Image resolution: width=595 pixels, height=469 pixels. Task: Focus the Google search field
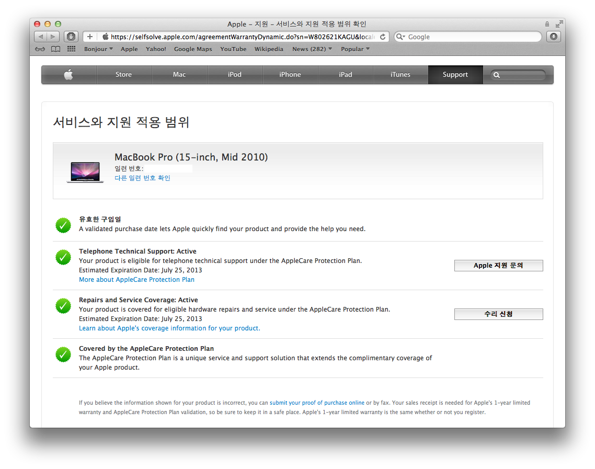pyautogui.click(x=471, y=37)
